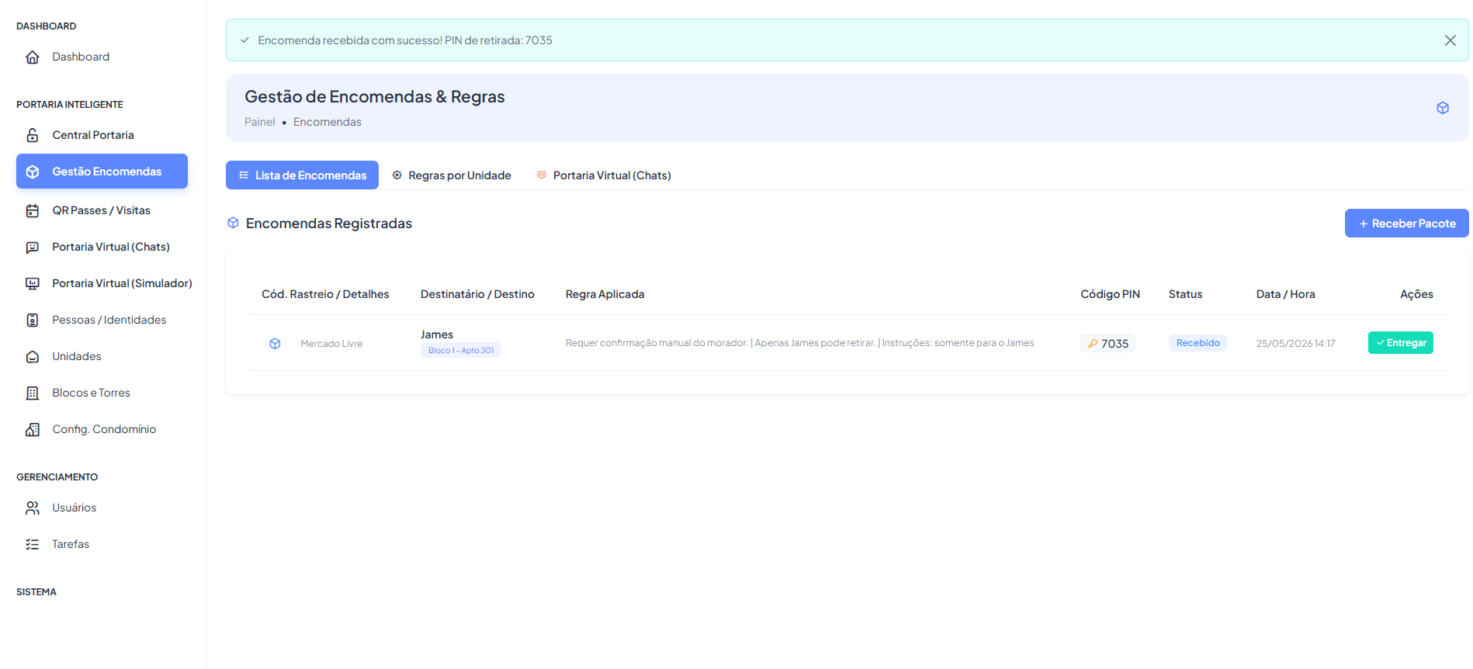Open the Painel breadcrumb link

(x=259, y=122)
